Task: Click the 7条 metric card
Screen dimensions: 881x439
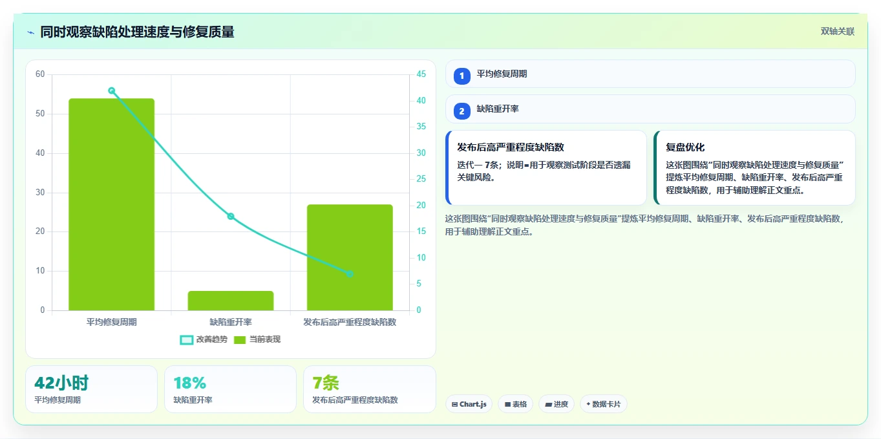Action: (369, 389)
